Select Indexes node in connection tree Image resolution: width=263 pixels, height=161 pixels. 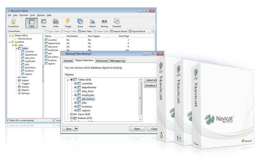pyautogui.click(x=23, y=80)
